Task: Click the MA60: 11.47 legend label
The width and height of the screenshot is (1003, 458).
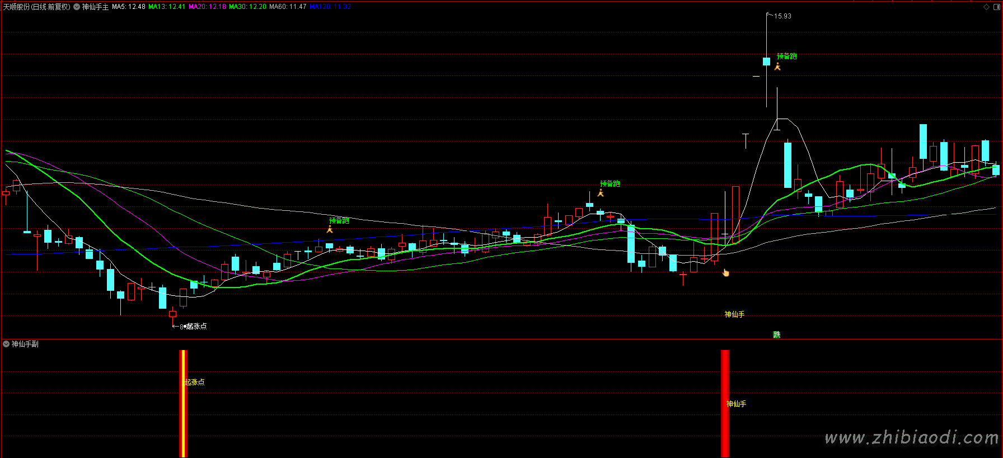Action: pyautogui.click(x=287, y=7)
